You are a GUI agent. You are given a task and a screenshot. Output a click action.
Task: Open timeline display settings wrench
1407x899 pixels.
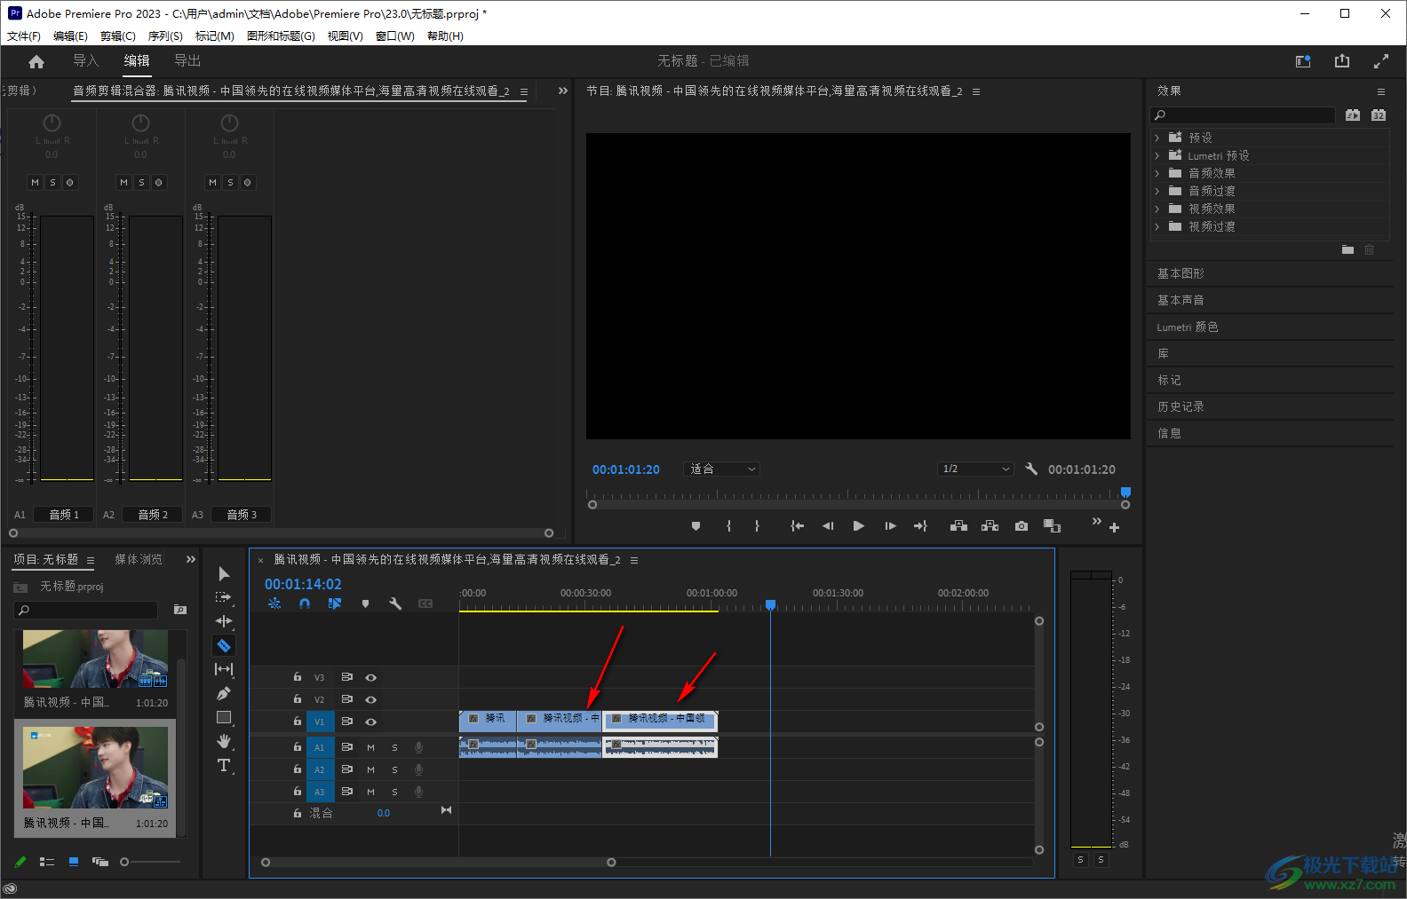pyautogui.click(x=395, y=603)
